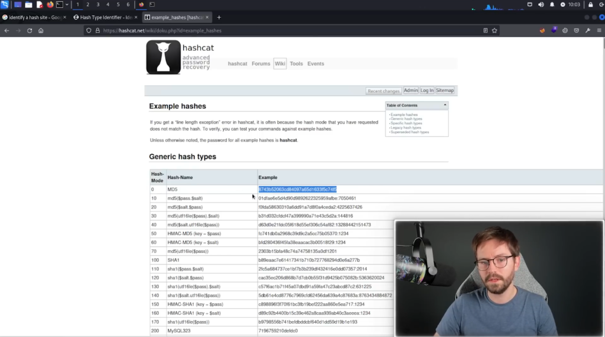Open the Tools nav item
The image size is (605, 337).
click(x=297, y=64)
